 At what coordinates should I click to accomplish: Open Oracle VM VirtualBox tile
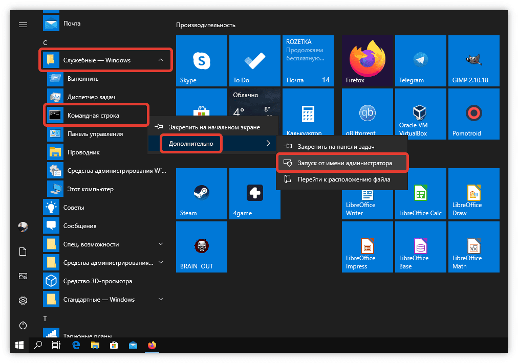(421, 114)
